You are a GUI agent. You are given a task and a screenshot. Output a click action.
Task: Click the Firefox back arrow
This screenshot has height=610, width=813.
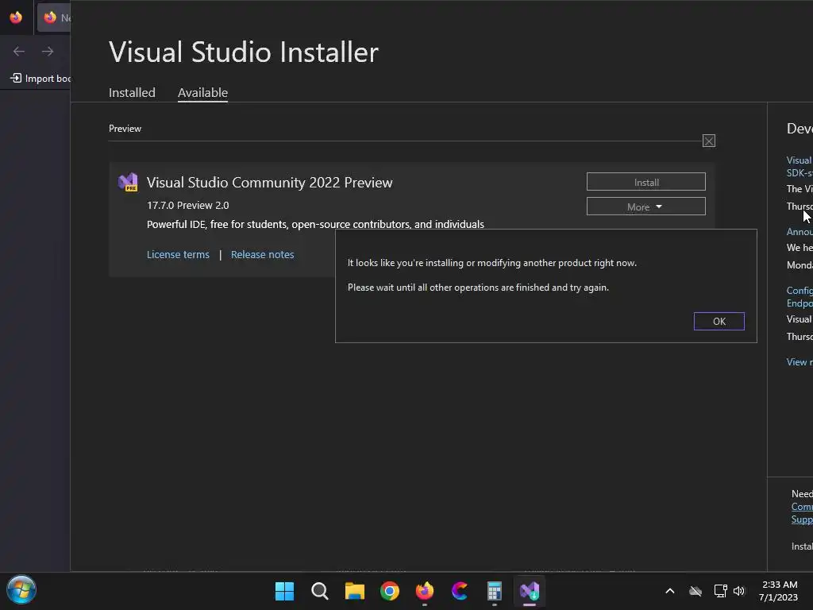[x=19, y=51]
